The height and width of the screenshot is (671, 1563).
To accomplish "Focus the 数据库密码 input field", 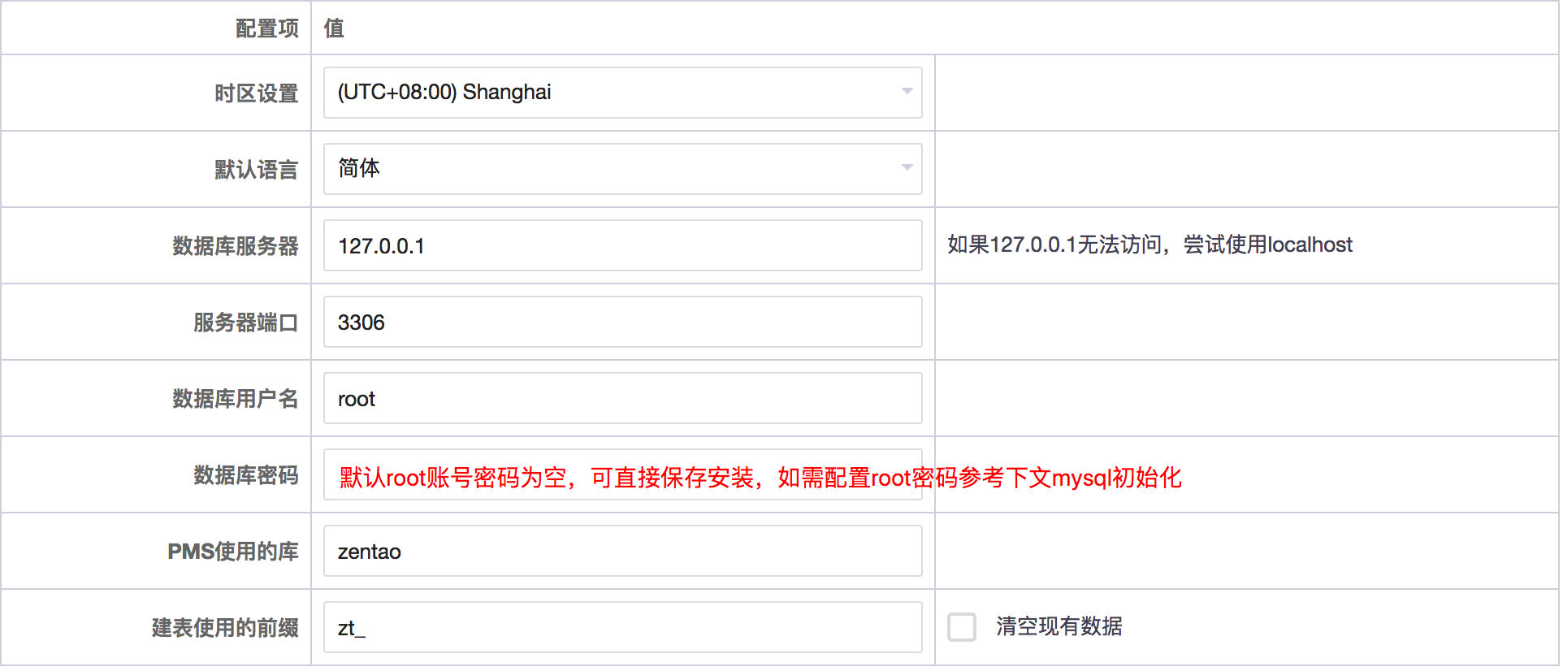I will pos(622,474).
